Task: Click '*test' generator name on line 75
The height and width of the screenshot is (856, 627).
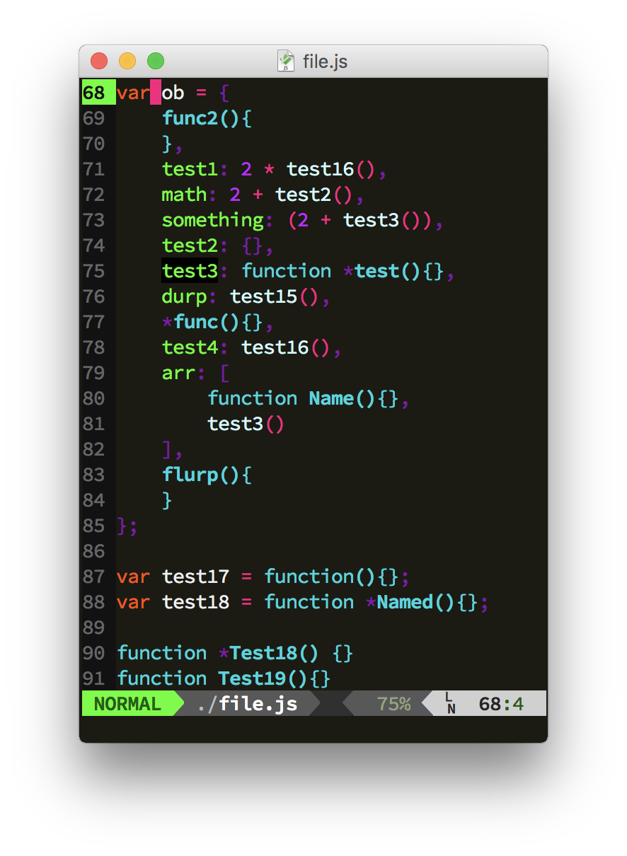Action: coord(372,271)
